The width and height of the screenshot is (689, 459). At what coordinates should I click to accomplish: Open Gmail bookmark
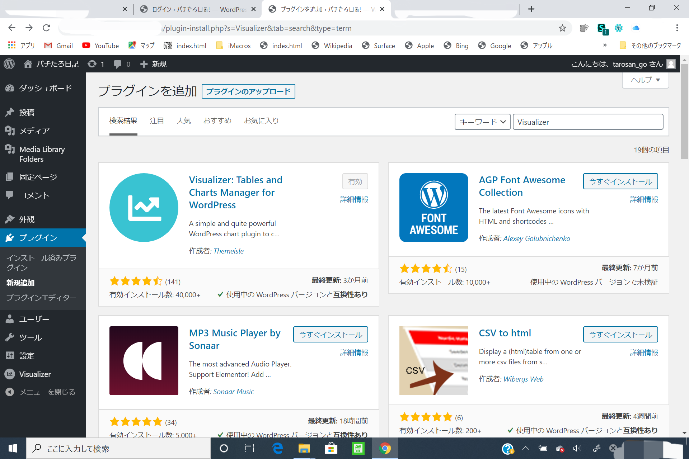58,46
